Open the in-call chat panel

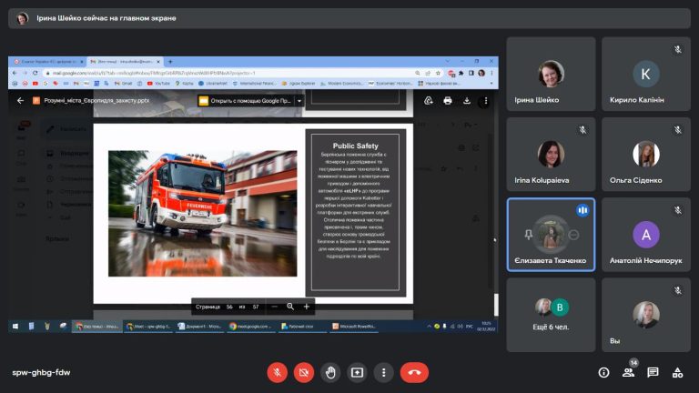click(653, 372)
